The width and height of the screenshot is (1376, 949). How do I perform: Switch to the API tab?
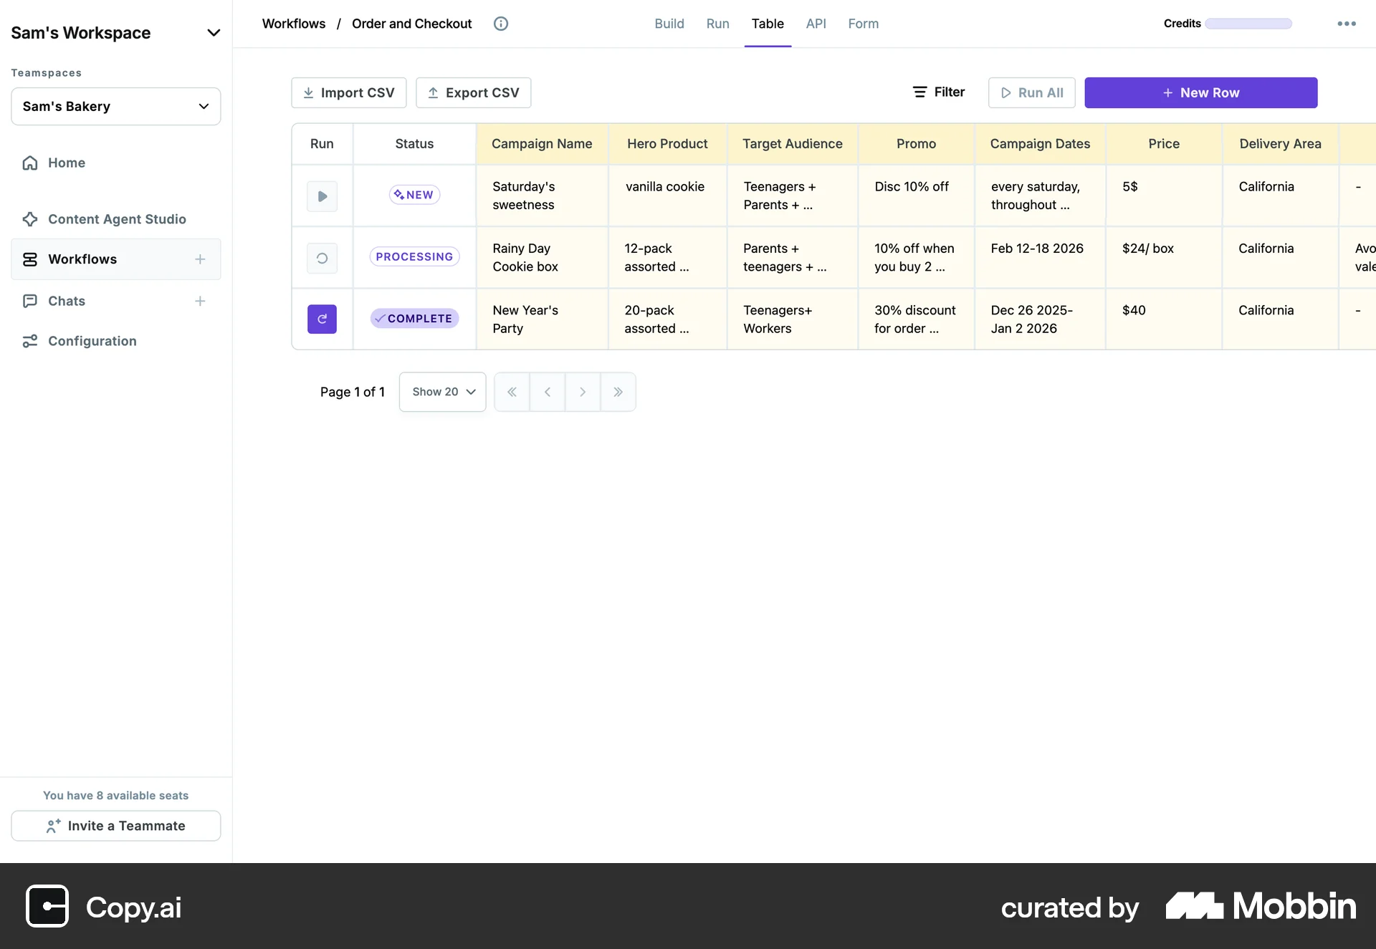click(x=816, y=23)
